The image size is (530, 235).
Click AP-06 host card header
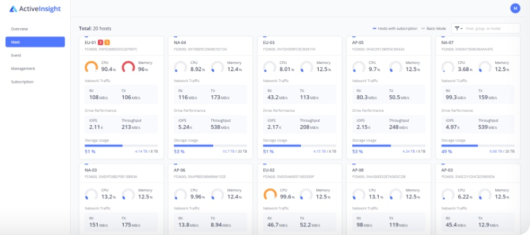[x=180, y=169]
